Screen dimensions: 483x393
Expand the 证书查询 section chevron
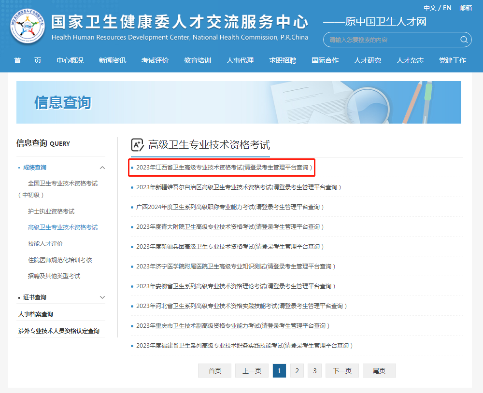click(x=102, y=297)
